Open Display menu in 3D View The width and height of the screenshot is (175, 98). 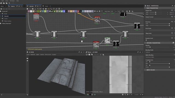pos(54,54)
